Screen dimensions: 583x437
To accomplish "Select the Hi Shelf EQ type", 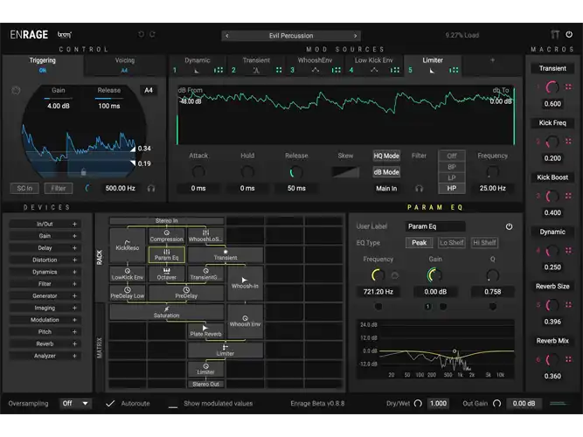I will pyautogui.click(x=484, y=243).
